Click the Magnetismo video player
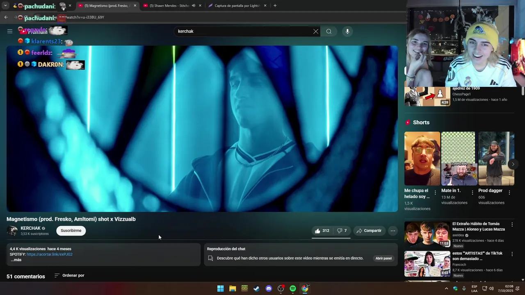The image size is (525, 295). click(x=202, y=129)
